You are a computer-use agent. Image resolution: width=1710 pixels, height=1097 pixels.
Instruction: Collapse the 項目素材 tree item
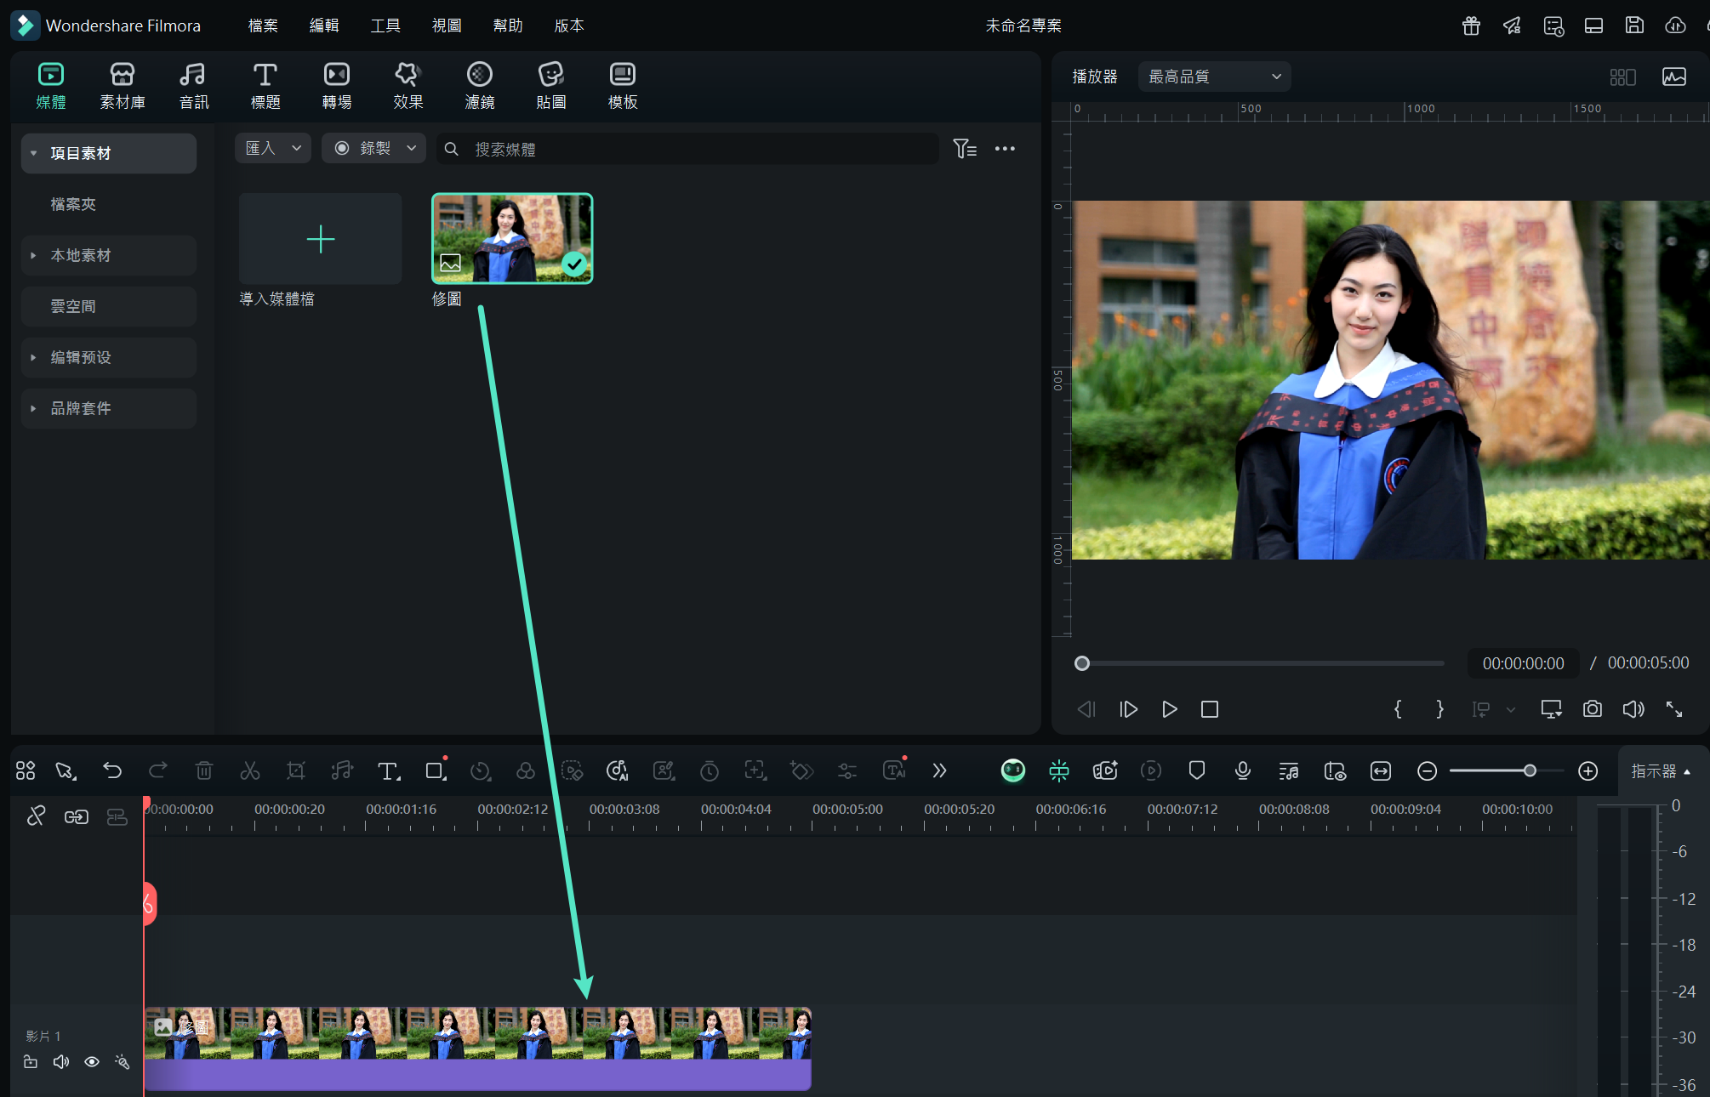pyautogui.click(x=33, y=154)
